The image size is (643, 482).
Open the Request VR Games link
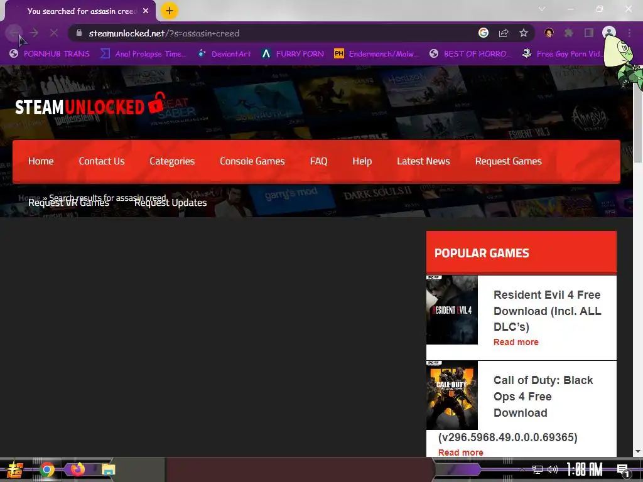coord(69,203)
